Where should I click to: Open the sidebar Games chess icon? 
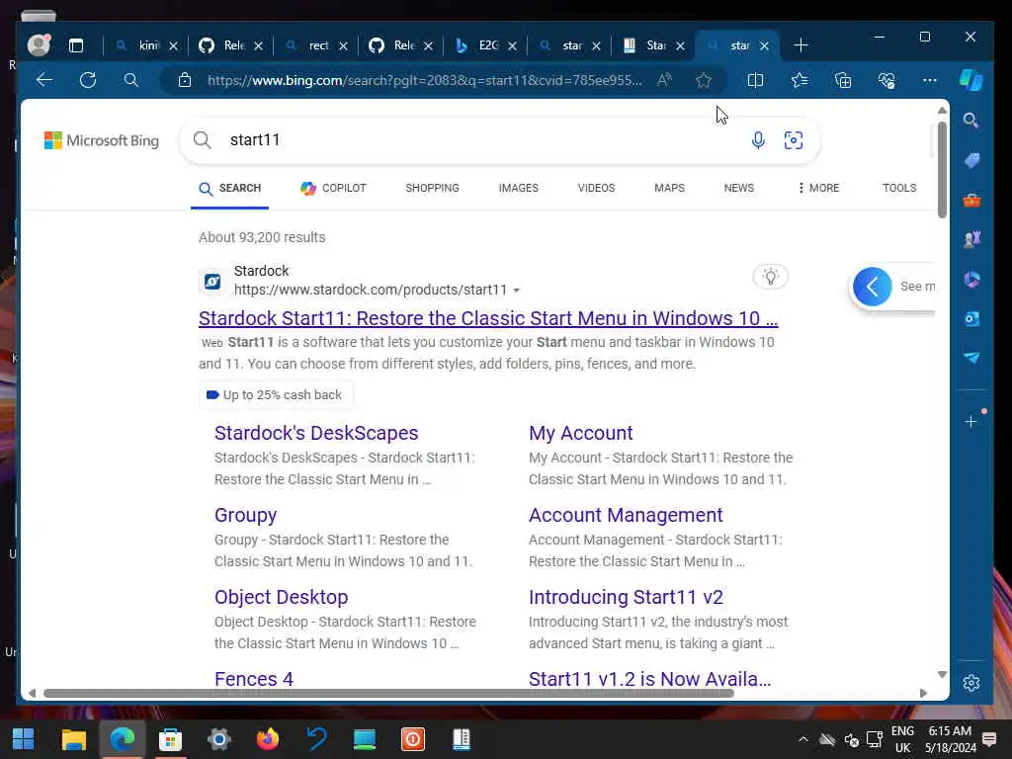(971, 239)
